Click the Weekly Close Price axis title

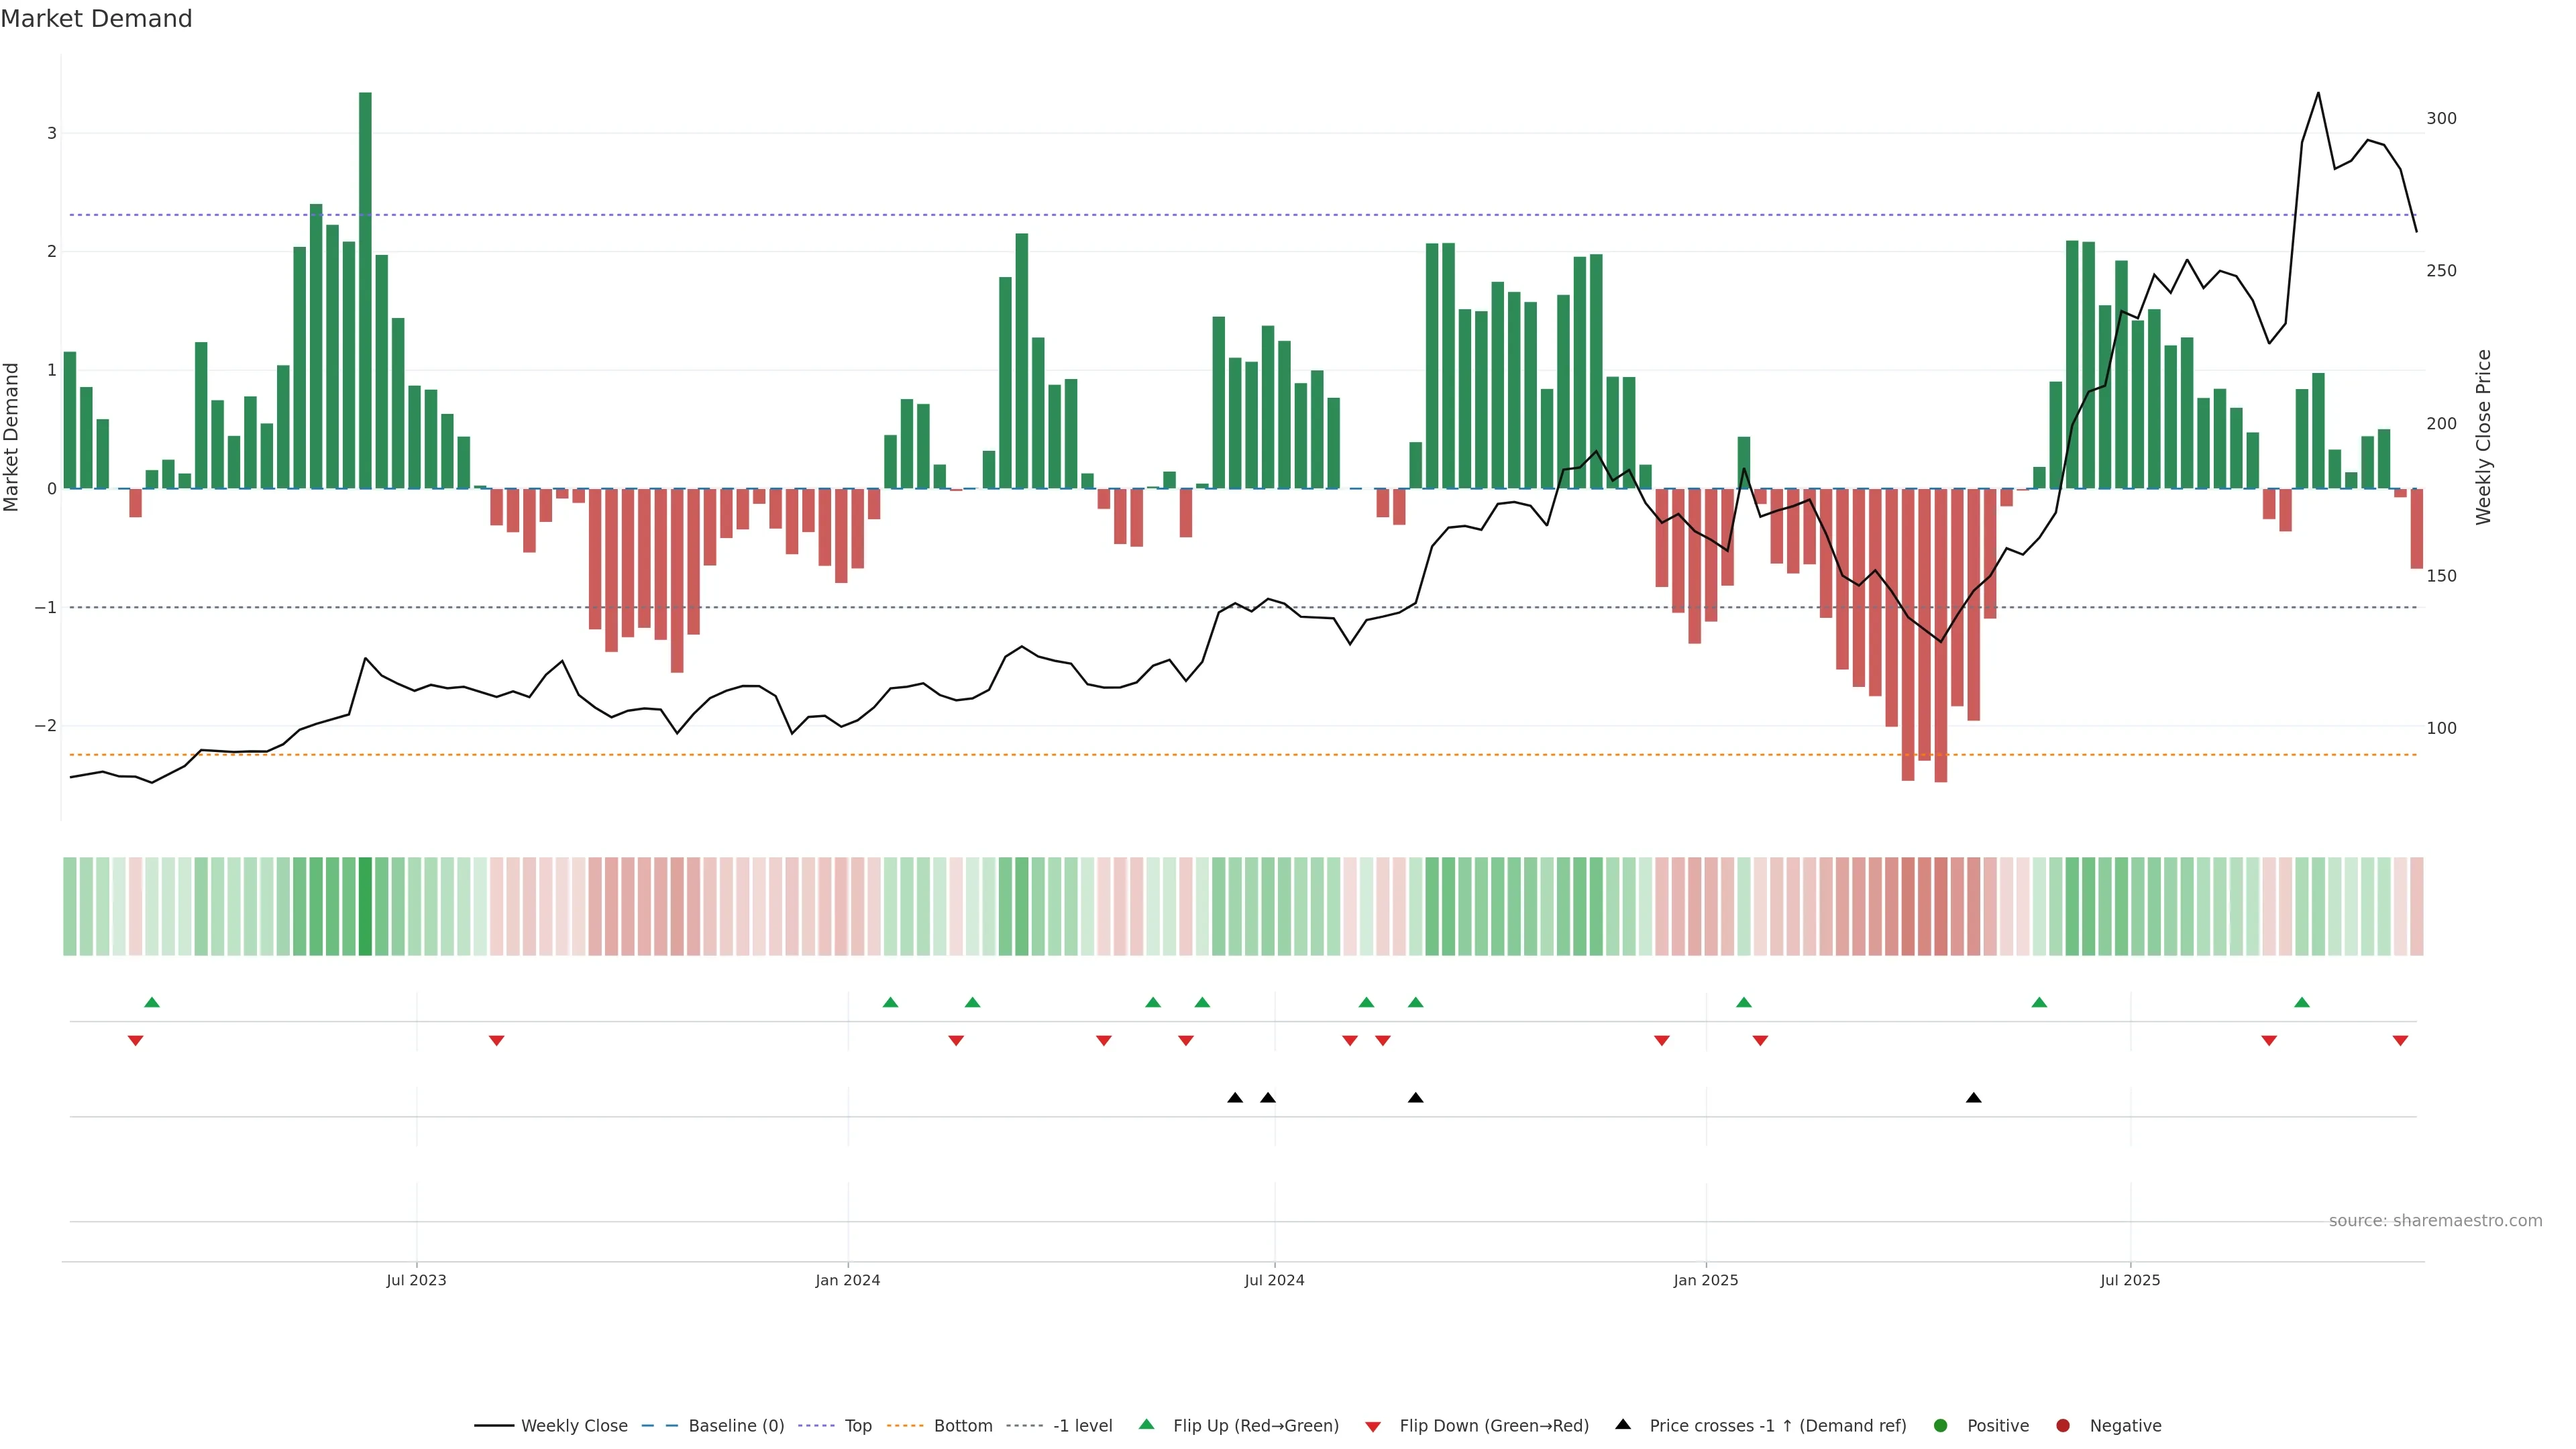coord(2483,437)
